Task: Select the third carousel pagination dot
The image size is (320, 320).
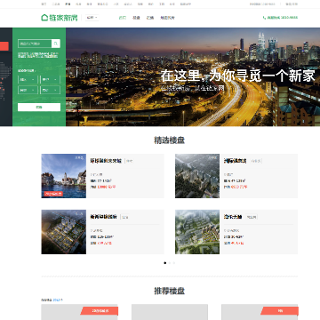Action: [174, 263]
